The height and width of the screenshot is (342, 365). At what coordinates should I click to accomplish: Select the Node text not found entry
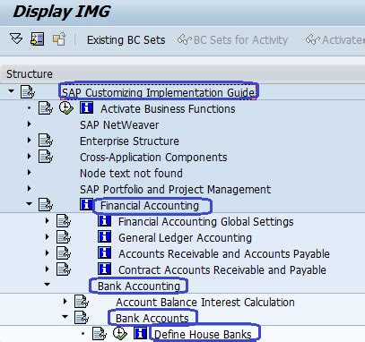(131, 173)
